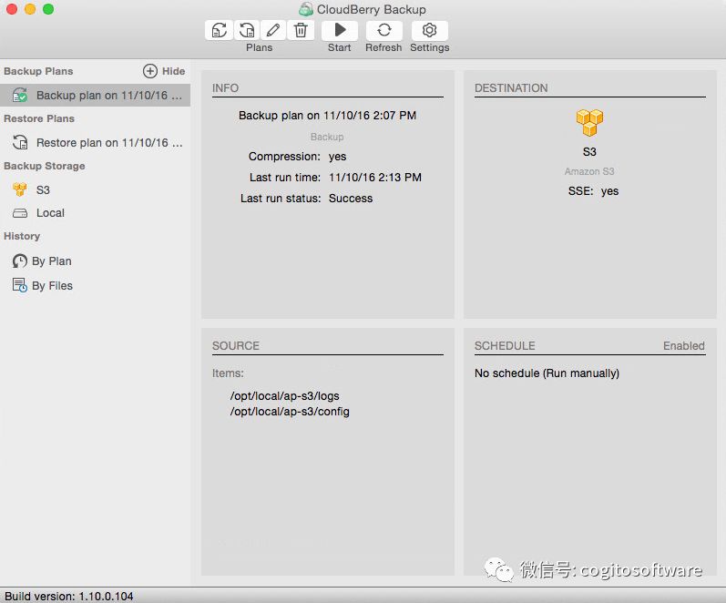
Task: Click the new backup plan toolbar icon
Action: click(219, 31)
